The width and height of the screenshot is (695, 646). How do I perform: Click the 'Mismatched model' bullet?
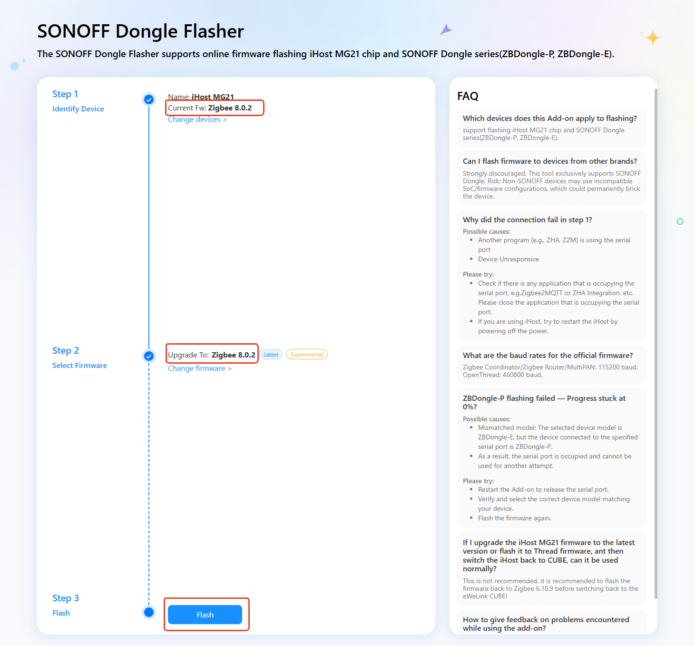point(558,437)
